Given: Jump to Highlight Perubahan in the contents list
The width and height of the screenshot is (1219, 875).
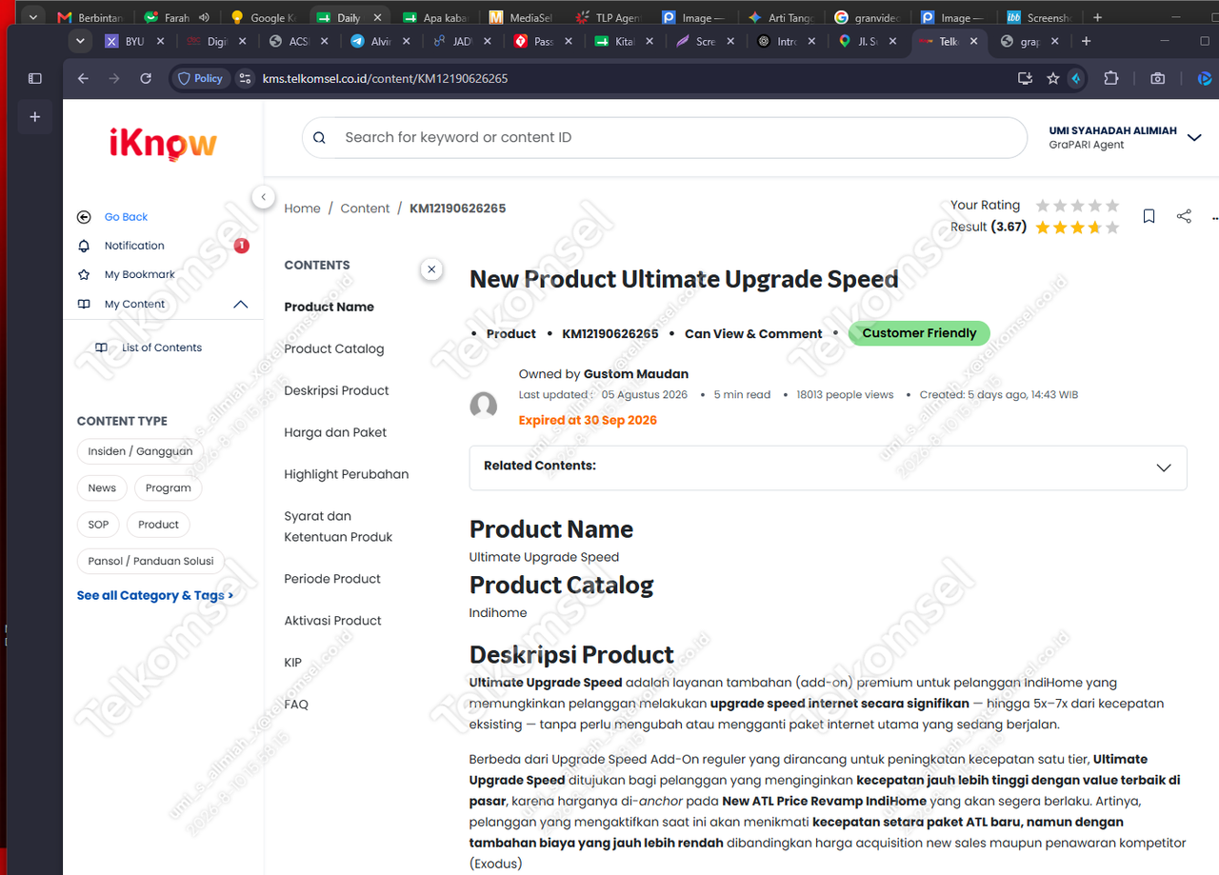Looking at the screenshot, I should (347, 474).
